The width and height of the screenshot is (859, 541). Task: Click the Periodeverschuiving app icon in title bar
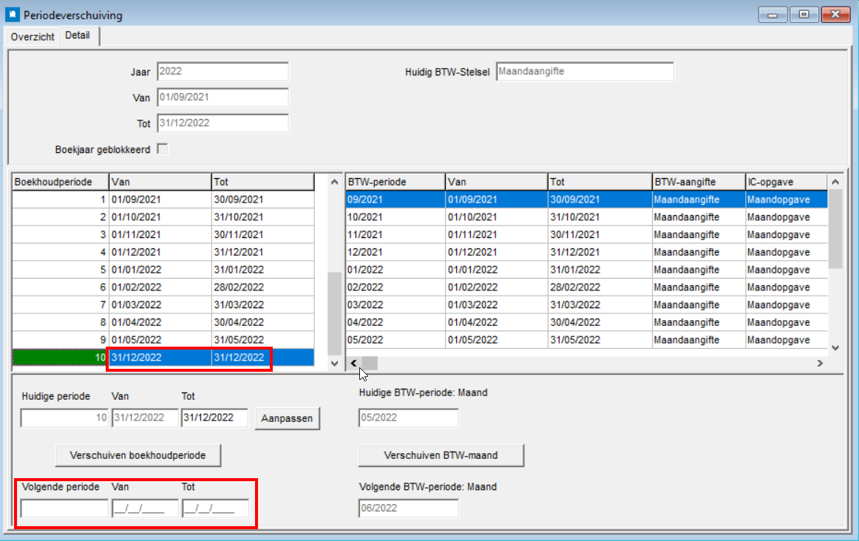coord(13,15)
